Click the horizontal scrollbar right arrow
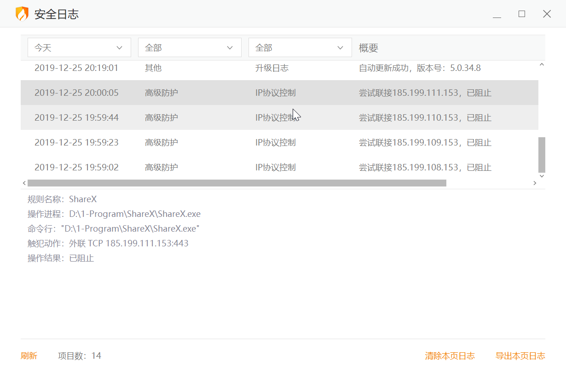 (x=535, y=183)
